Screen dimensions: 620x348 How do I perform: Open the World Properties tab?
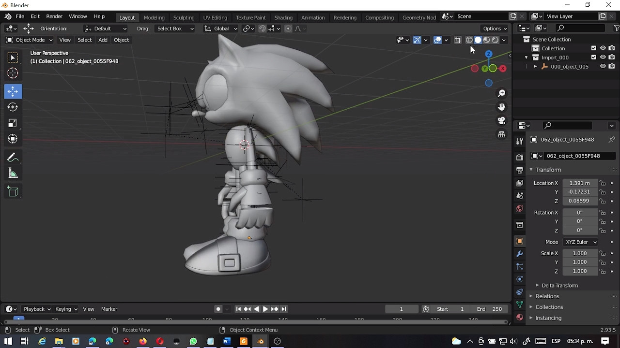pos(519,208)
